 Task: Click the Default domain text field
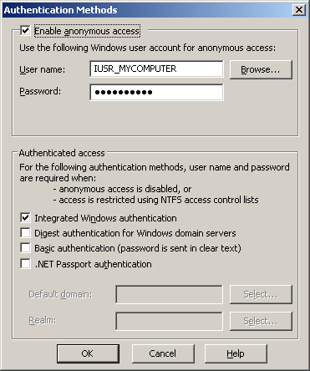pyautogui.click(x=170, y=294)
